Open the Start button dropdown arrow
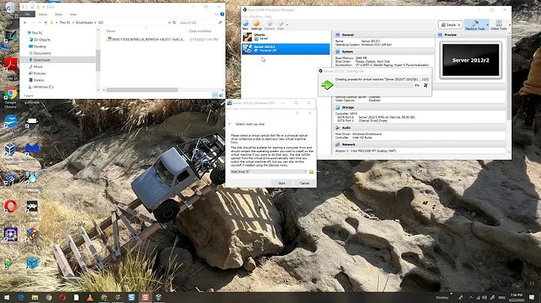This screenshot has width=541, height=303. (x=287, y=25)
